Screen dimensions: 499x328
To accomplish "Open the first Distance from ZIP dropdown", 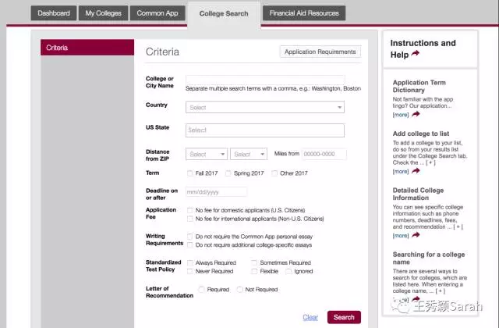I will coord(206,155).
